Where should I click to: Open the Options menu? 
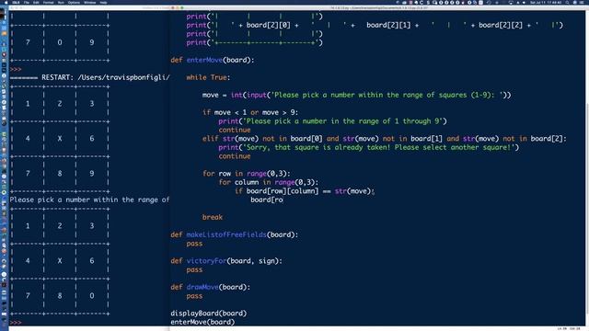pyautogui.click(x=74, y=2)
